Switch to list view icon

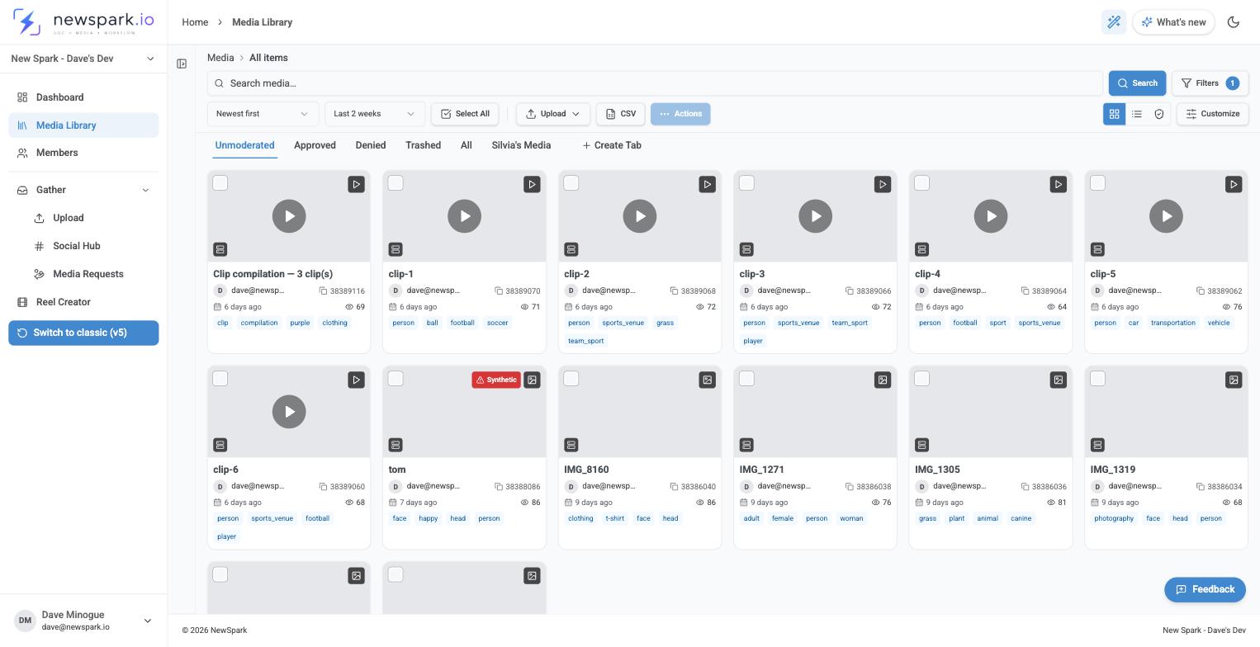[1137, 114]
